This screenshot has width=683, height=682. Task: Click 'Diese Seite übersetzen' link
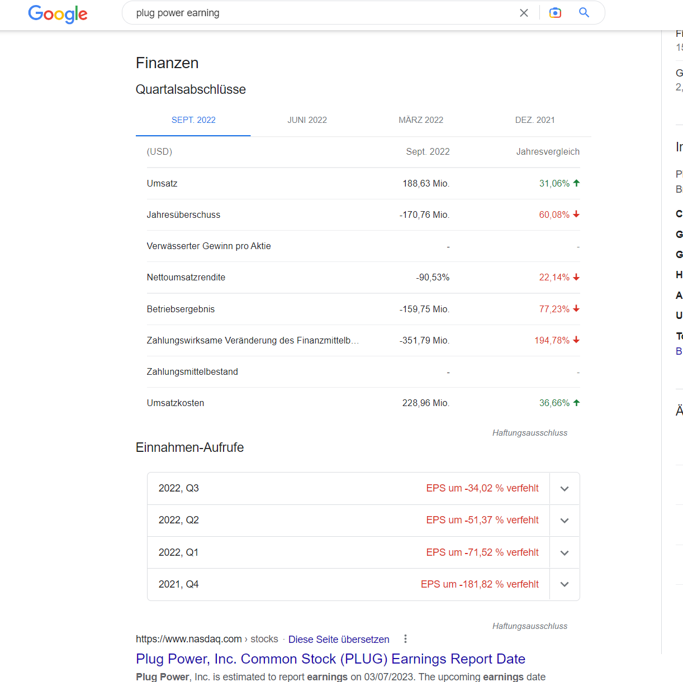coord(339,640)
